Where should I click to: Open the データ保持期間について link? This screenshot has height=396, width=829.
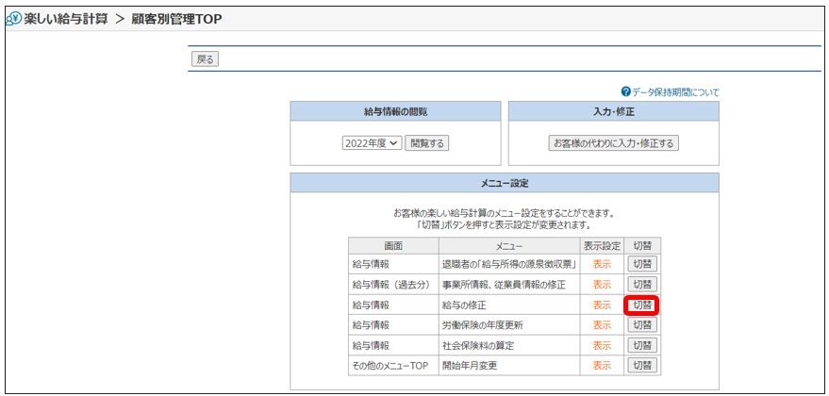pyautogui.click(x=674, y=91)
